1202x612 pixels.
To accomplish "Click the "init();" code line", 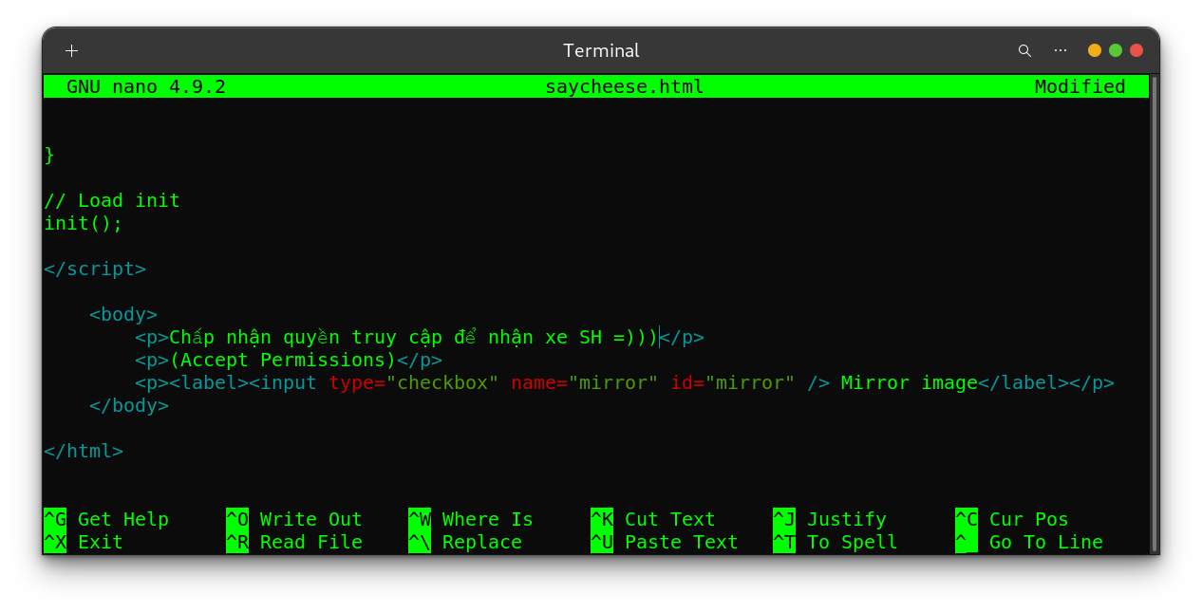I will click(84, 223).
